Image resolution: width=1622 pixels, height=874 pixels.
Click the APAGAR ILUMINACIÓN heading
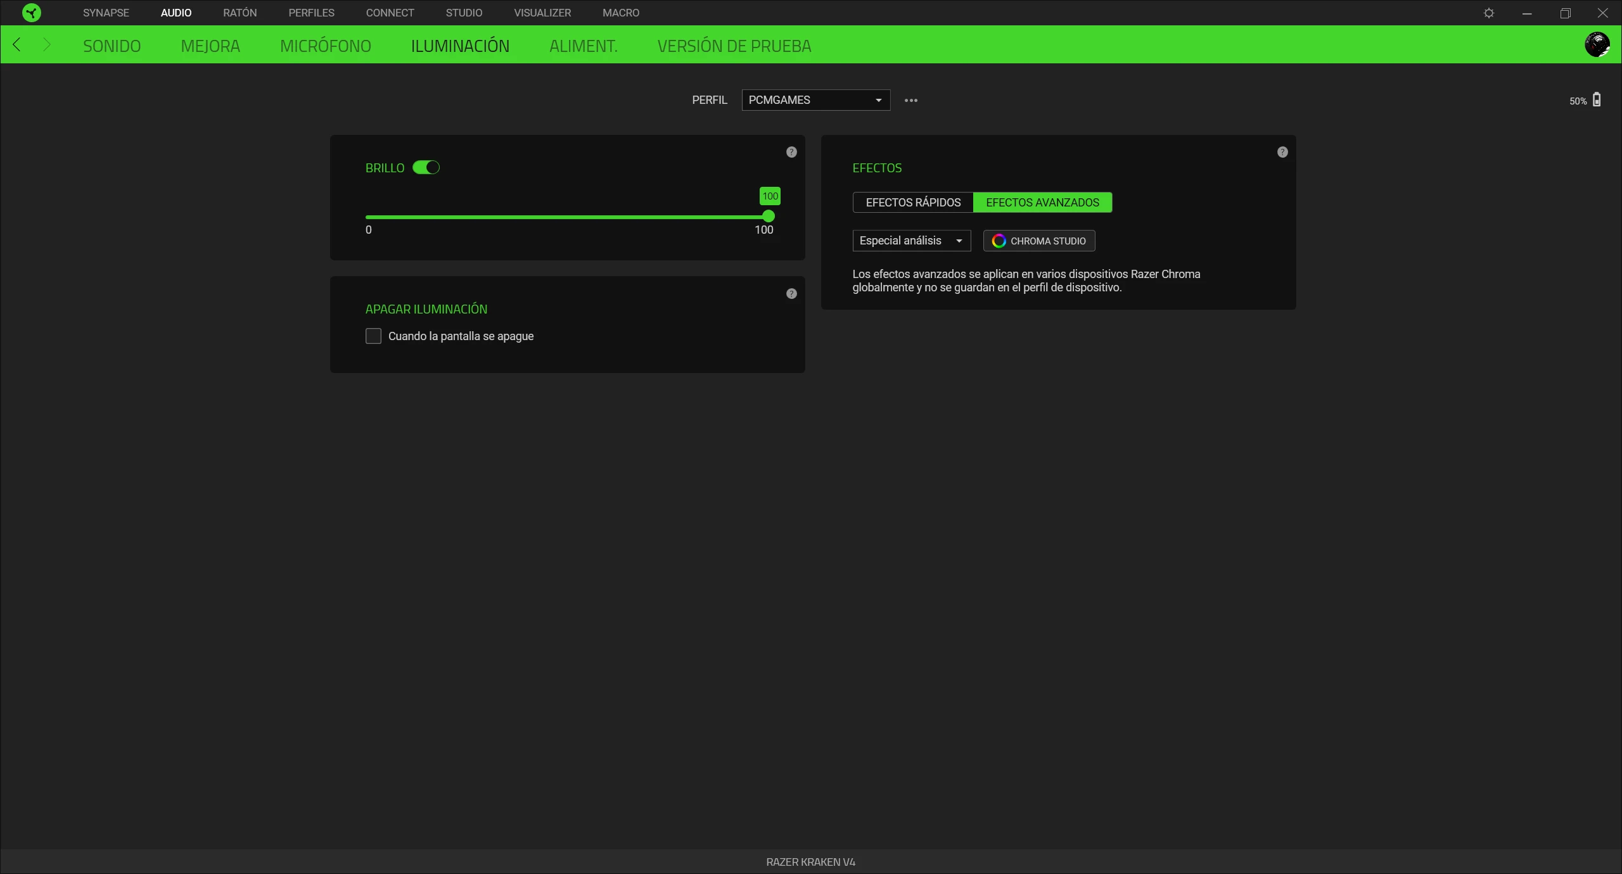click(426, 309)
